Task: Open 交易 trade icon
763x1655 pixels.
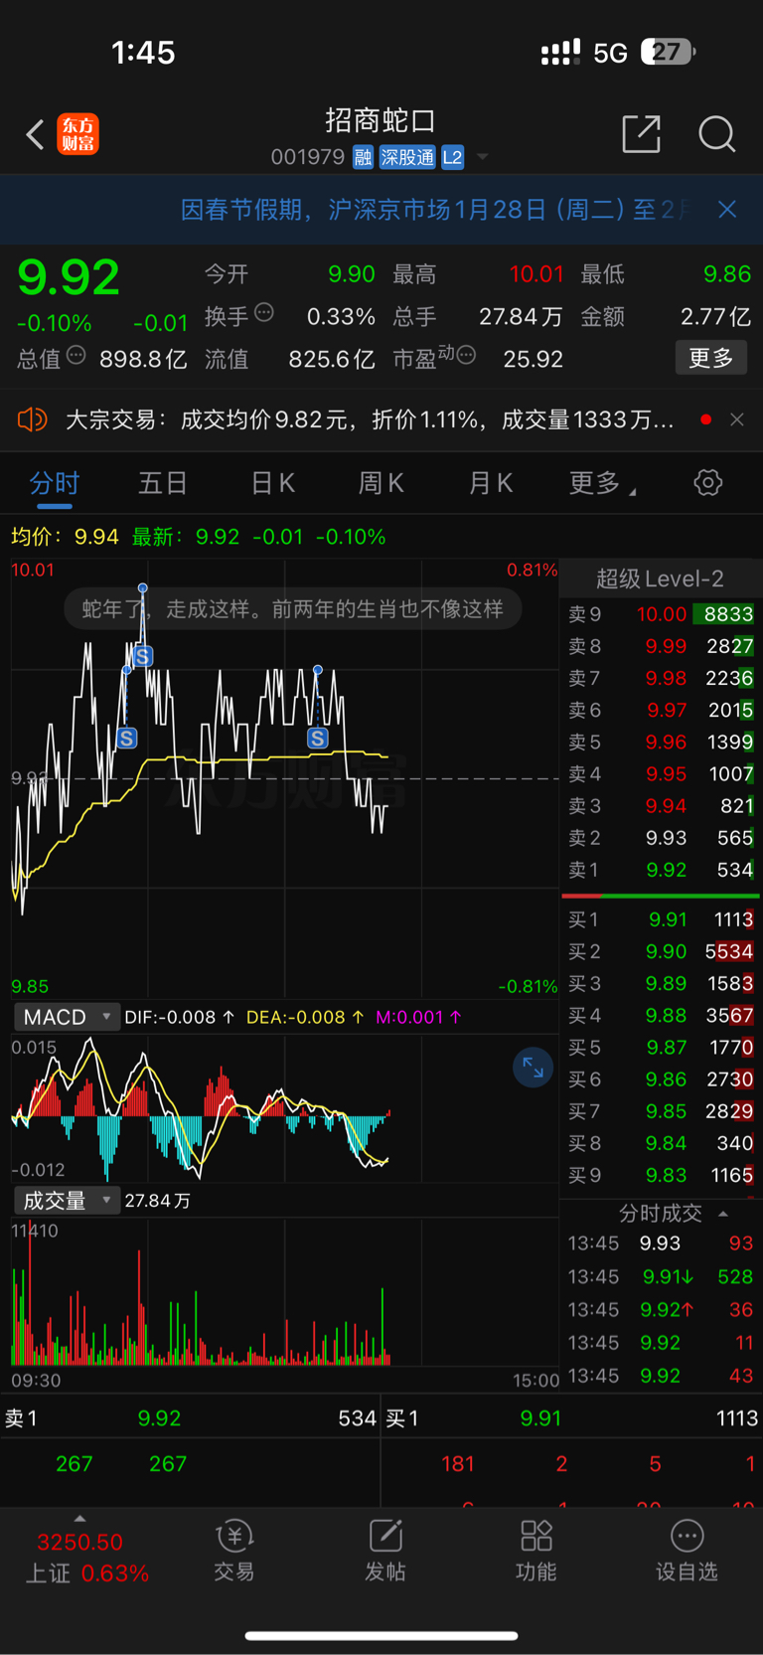Action: point(234,1550)
